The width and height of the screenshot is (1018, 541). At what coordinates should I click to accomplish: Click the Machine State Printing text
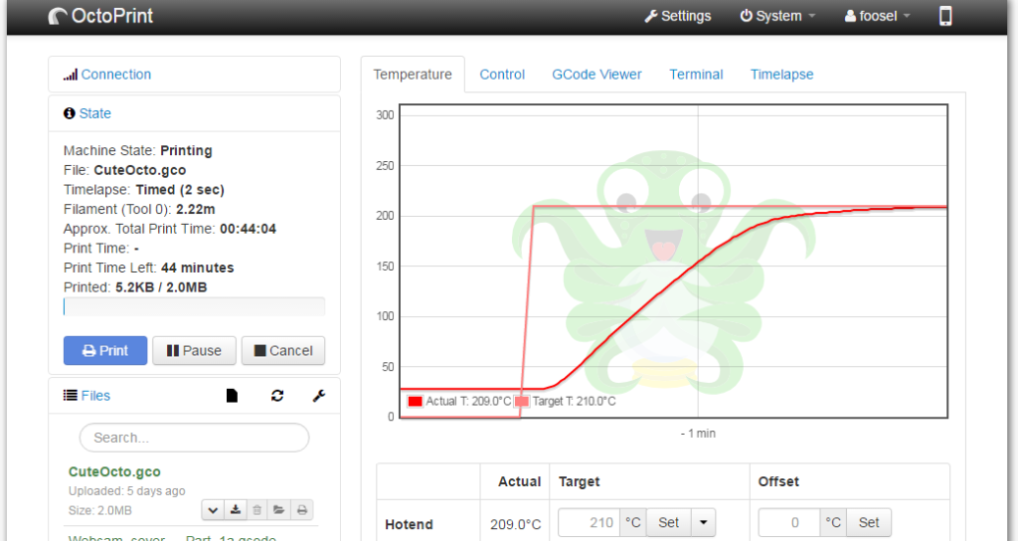(x=137, y=151)
